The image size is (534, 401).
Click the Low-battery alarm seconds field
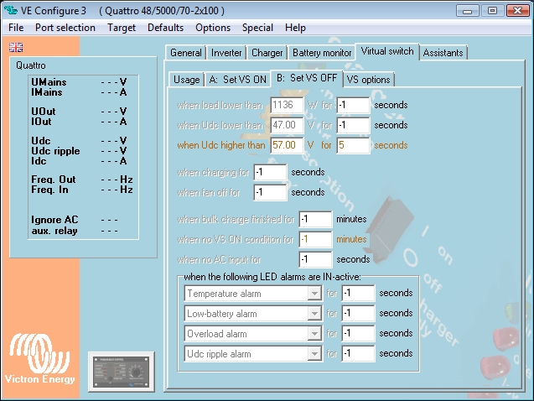(358, 313)
